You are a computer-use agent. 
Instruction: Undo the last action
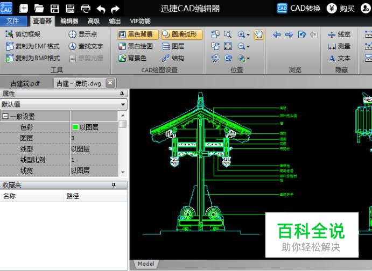pyautogui.click(x=101, y=9)
